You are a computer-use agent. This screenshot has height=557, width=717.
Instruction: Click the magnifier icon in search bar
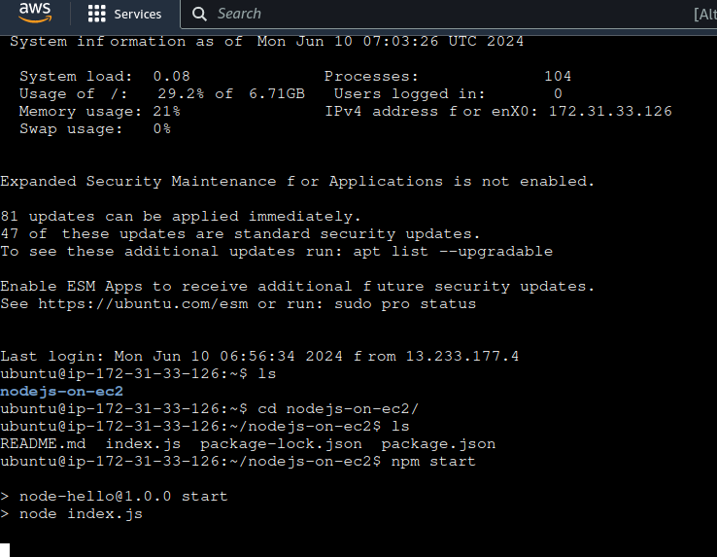point(199,14)
